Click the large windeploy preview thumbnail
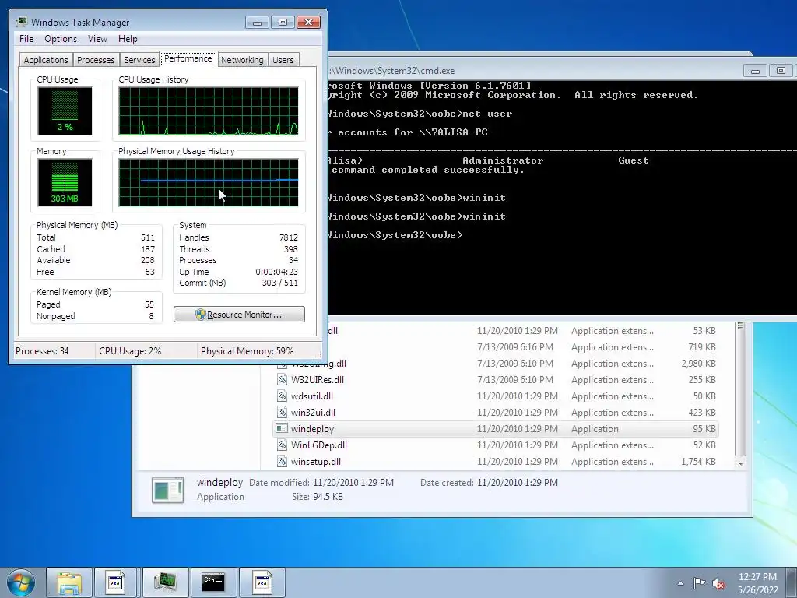The width and height of the screenshot is (797, 598). (x=168, y=490)
